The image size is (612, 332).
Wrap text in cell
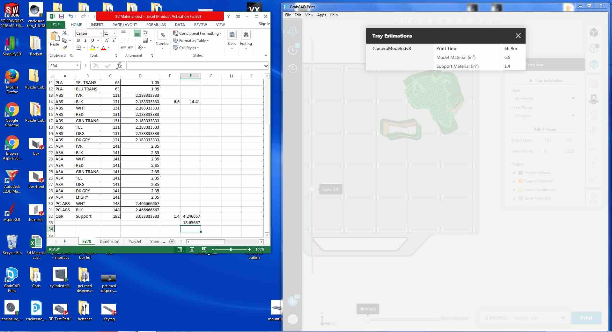145,33
